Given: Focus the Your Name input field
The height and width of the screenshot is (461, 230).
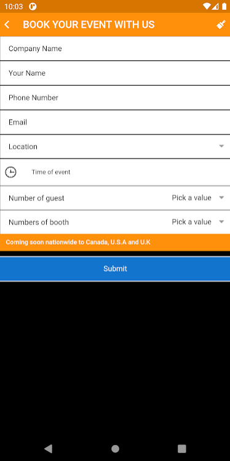Looking at the screenshot, I should click(x=115, y=73).
